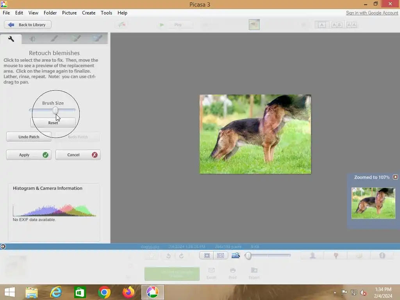
Task: Click the green upload share button
Action: click(x=172, y=274)
